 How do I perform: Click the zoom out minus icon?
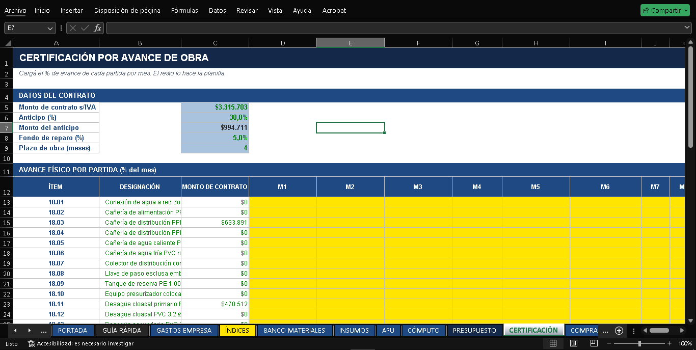tap(609, 344)
